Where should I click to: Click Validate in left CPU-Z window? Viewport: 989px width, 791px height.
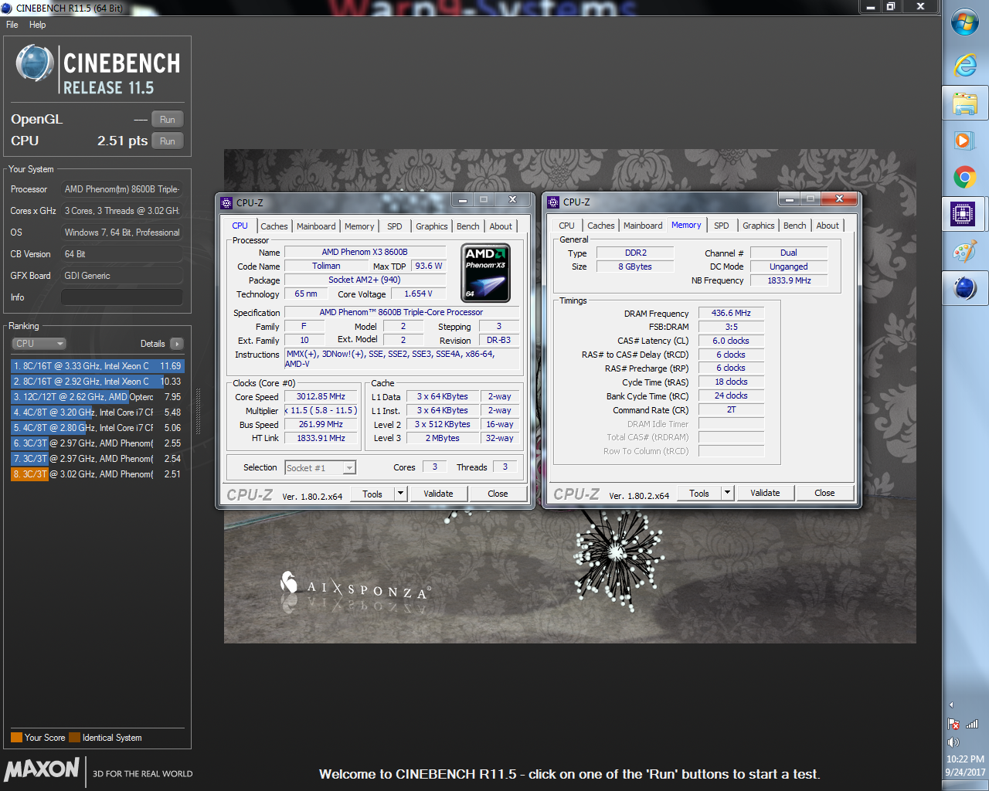(438, 494)
